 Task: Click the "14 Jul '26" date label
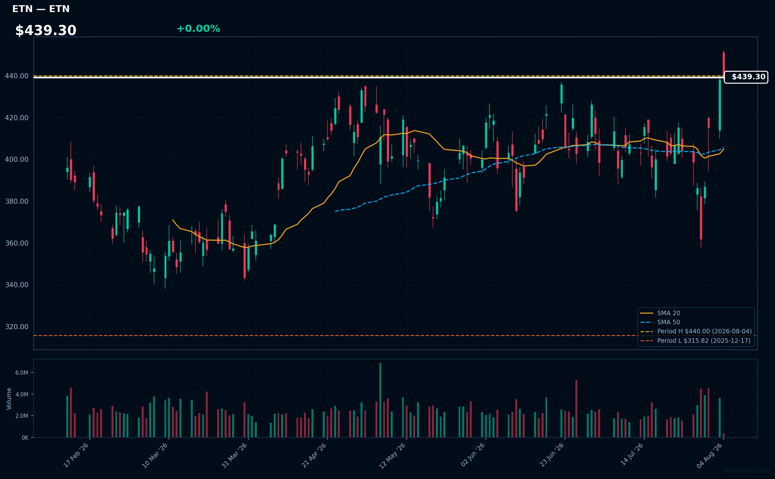(x=632, y=454)
